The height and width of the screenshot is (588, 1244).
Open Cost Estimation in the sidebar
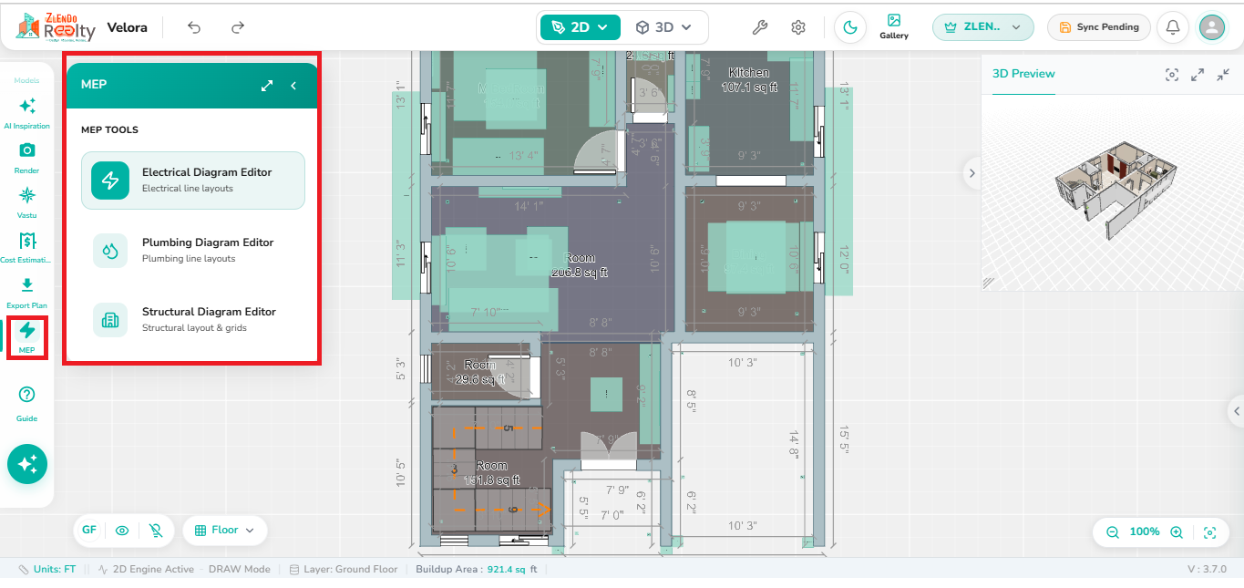pyautogui.click(x=27, y=247)
